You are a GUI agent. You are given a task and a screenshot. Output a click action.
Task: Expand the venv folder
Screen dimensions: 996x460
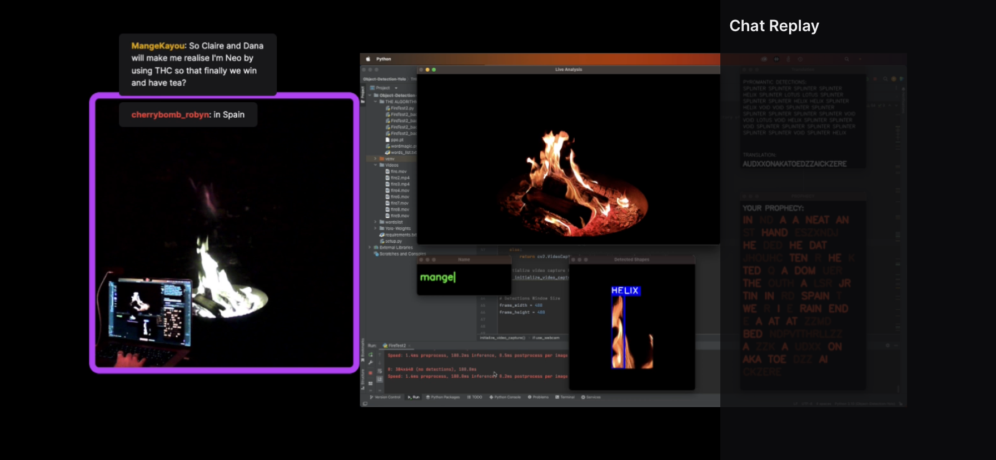pos(376,159)
